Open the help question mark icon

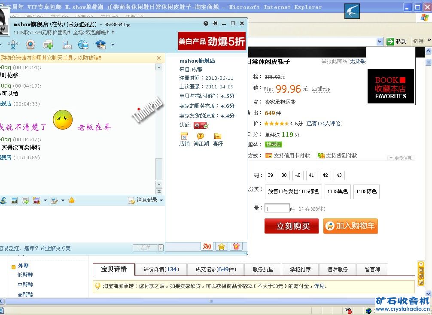pos(206,24)
